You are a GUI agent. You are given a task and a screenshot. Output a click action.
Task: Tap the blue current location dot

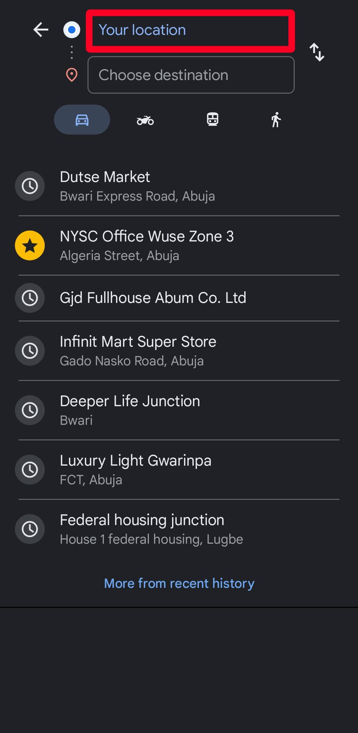coord(72,30)
